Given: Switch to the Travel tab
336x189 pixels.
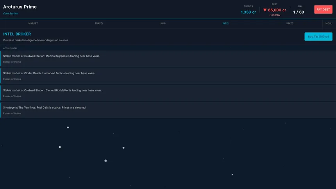Looking at the screenshot, I should [x=99, y=23].
